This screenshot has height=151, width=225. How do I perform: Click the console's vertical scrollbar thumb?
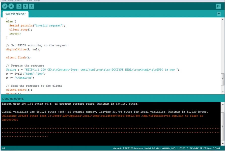coord(222,127)
